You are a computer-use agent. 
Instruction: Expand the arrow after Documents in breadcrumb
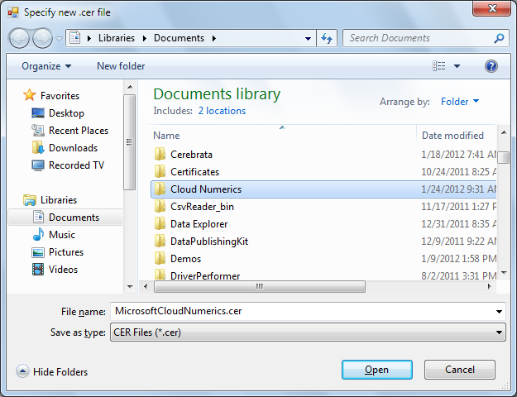[x=214, y=38]
